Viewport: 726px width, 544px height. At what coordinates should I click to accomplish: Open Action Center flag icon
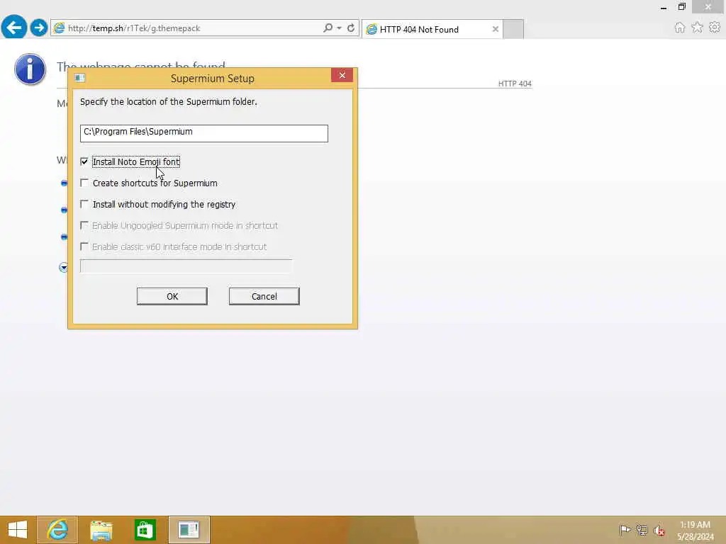pos(625,530)
